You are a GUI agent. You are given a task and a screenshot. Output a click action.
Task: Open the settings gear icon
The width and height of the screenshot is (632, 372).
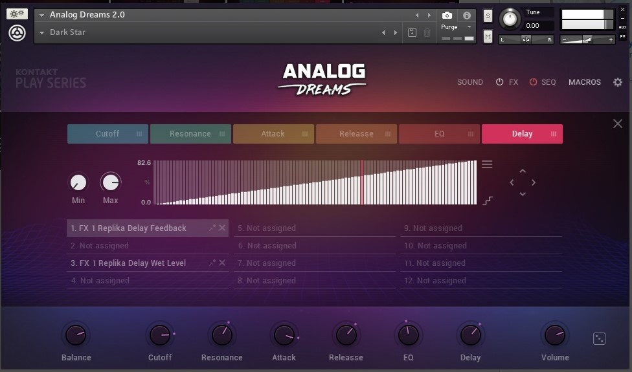coord(618,82)
